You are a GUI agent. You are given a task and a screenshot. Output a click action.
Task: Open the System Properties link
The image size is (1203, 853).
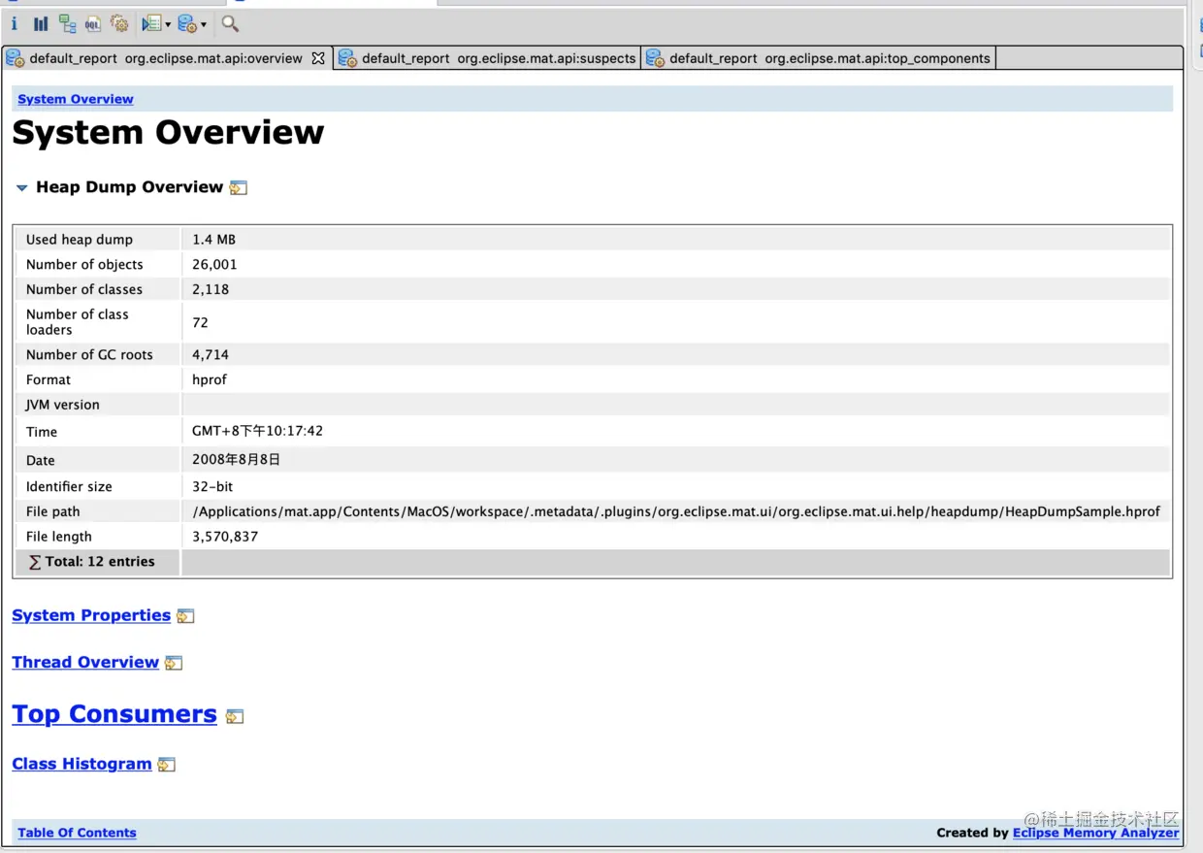coord(91,615)
